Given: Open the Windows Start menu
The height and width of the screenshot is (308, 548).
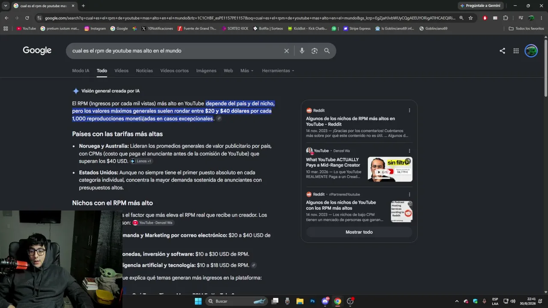Looking at the screenshot, I should click(x=198, y=301).
